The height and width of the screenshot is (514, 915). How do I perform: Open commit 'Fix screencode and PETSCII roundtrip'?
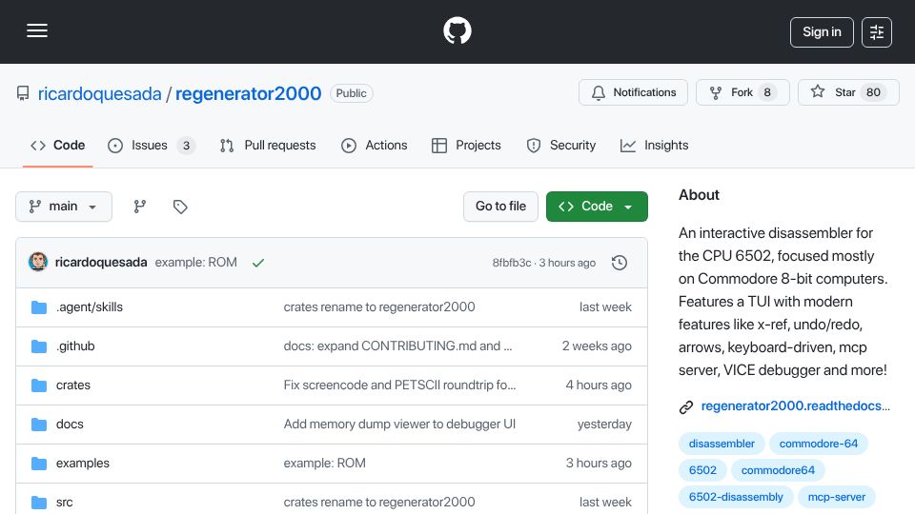click(x=399, y=385)
